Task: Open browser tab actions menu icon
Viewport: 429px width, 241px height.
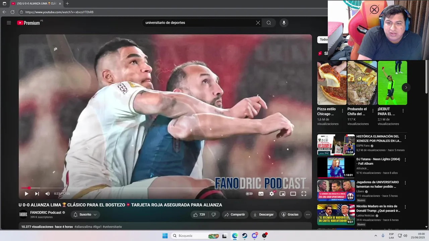Action: tap(4, 4)
